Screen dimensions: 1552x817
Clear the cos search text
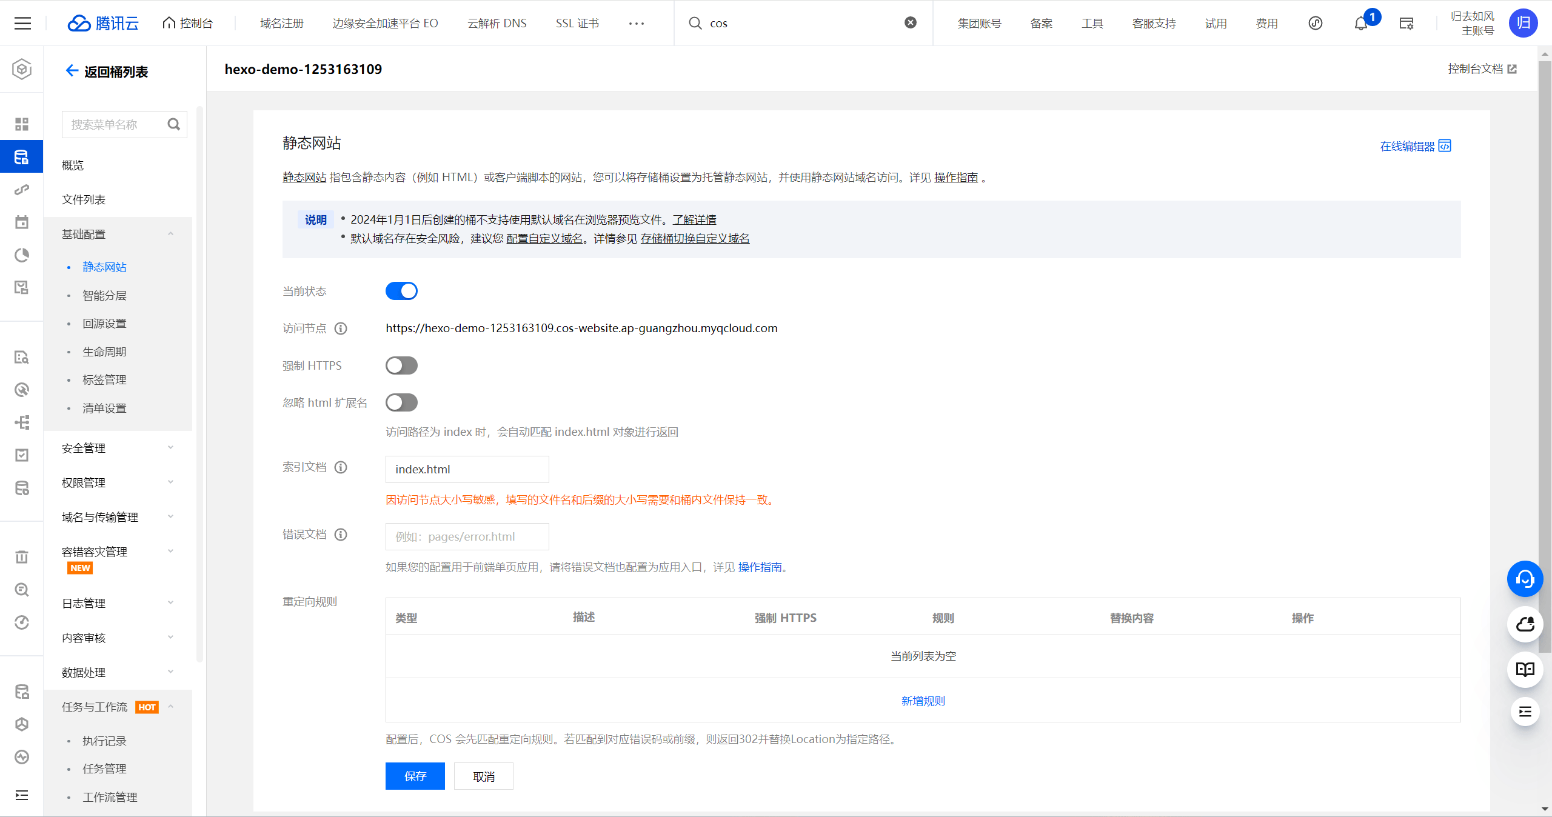(911, 22)
